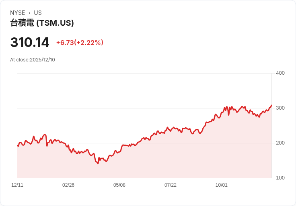
Task: Click the 台積電 (TSM.US) stock title
Action: click(x=42, y=23)
